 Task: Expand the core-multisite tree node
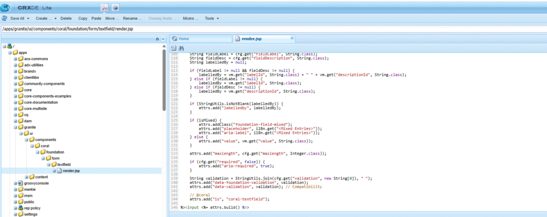click(x=15, y=109)
